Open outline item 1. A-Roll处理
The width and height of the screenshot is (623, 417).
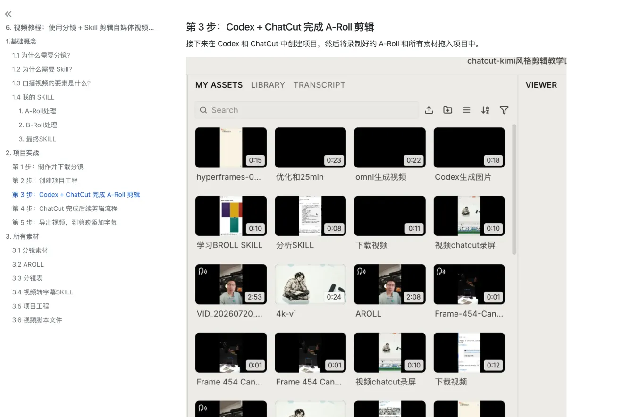pos(37,111)
